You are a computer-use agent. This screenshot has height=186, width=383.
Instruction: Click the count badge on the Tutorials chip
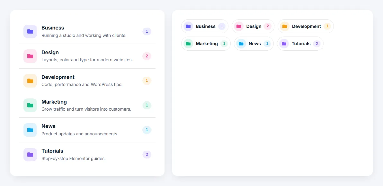click(x=317, y=44)
